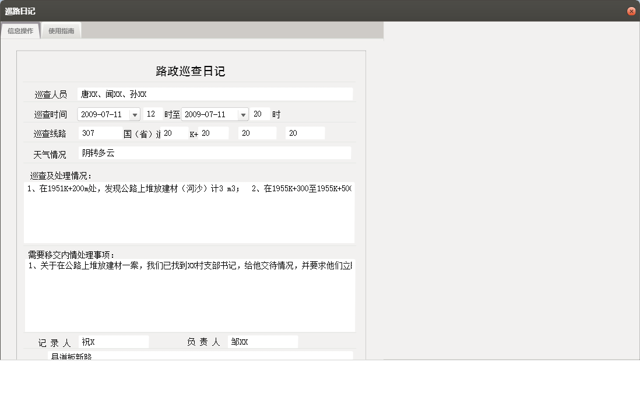Close the 巡路日记 window
Viewport: 640px width, 400px height.
click(x=631, y=10)
